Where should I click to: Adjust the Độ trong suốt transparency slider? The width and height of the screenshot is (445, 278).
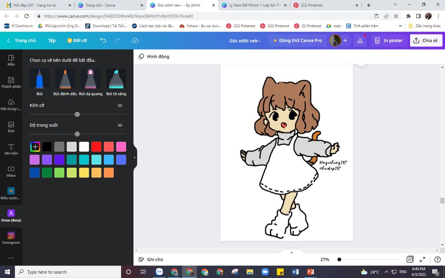pyautogui.click(x=77, y=134)
